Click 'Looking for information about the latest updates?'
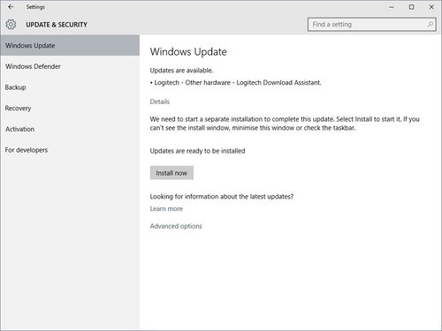The image size is (442, 331). tap(222, 197)
